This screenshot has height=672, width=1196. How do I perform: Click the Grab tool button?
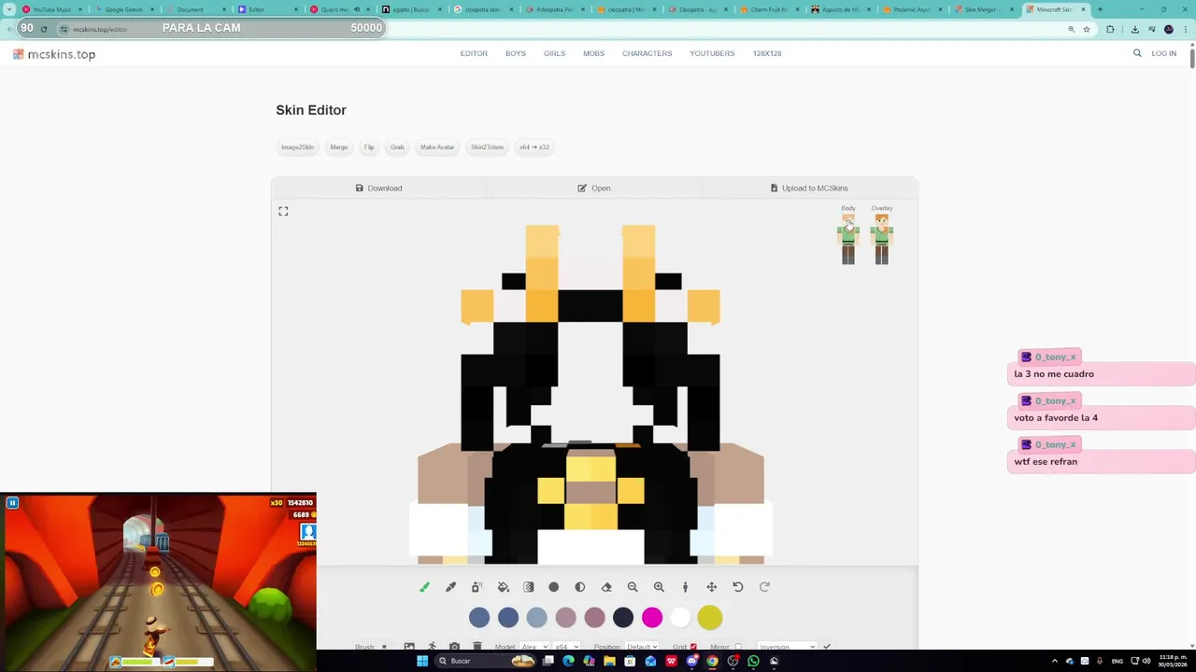[x=397, y=147]
